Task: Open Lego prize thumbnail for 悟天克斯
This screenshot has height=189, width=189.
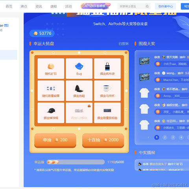Action: 145,61
